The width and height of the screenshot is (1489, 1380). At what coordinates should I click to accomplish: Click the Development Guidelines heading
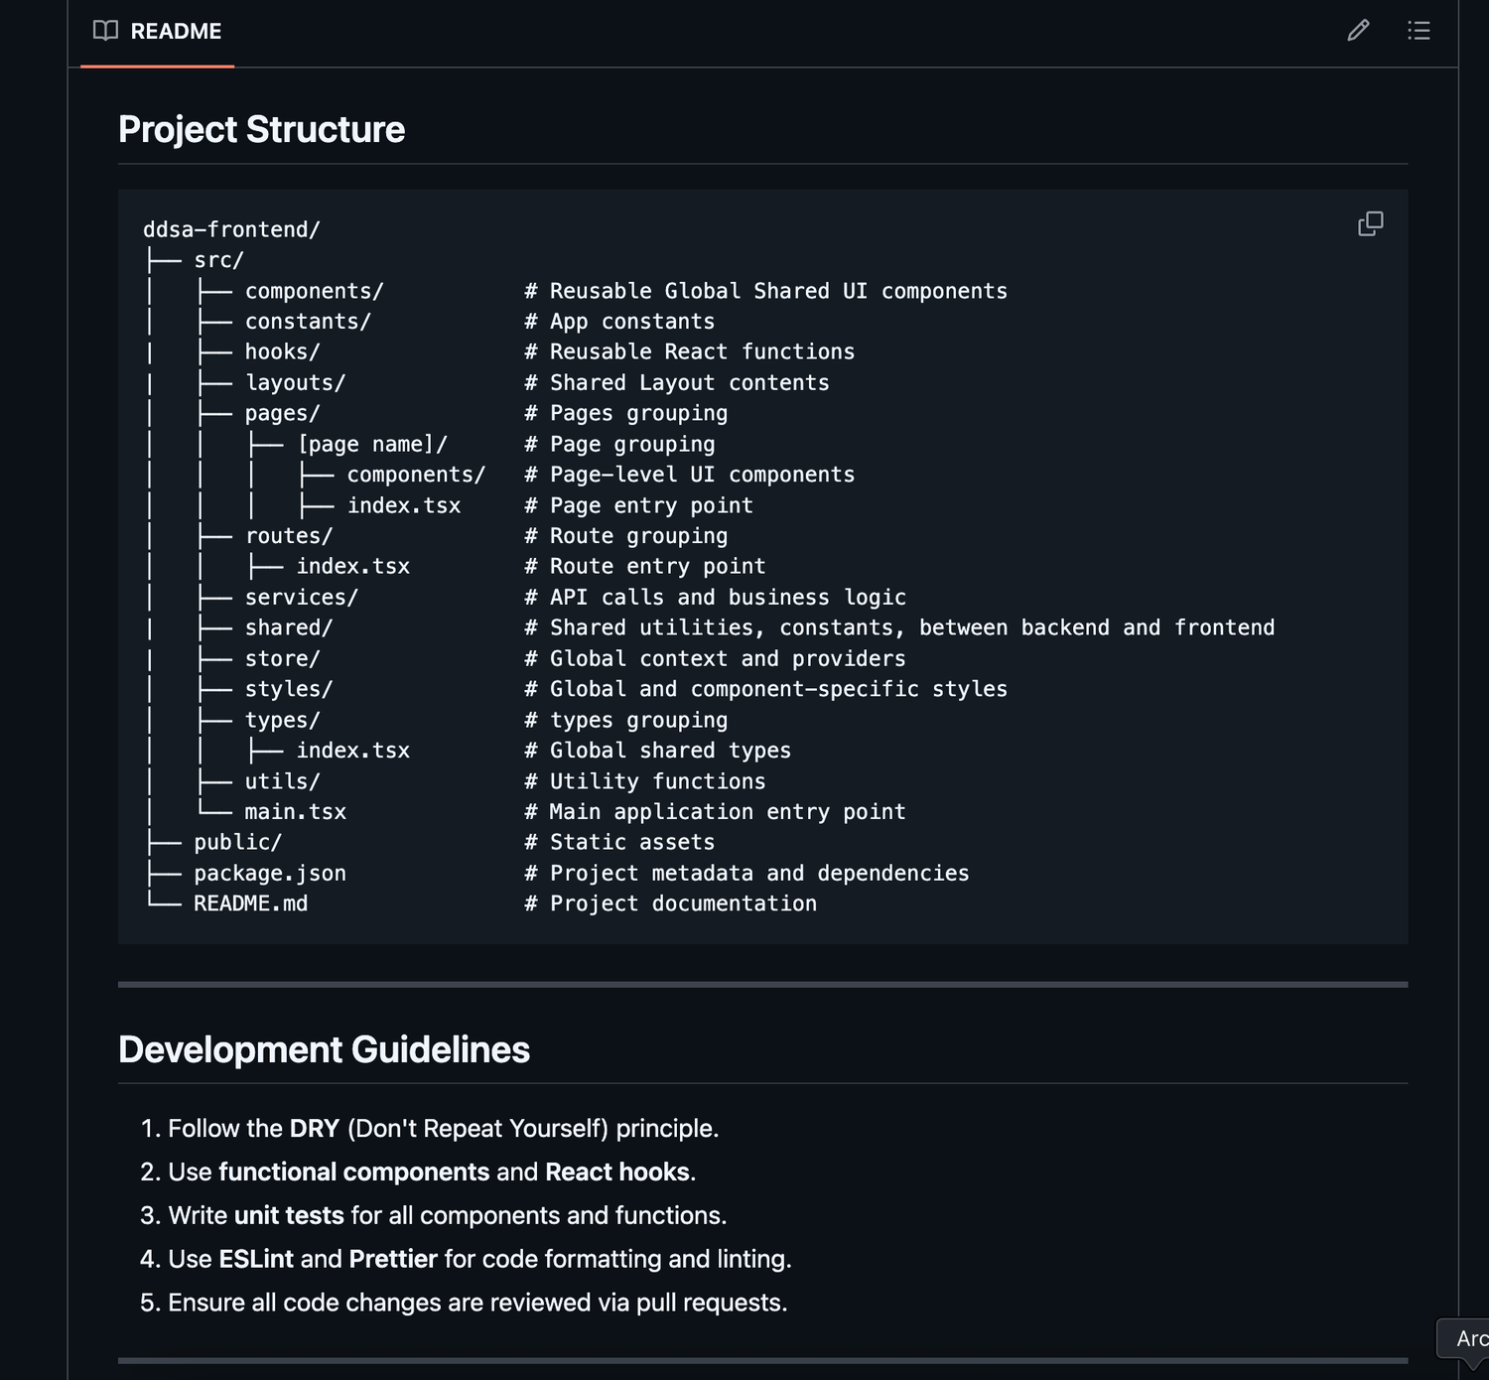click(x=324, y=1049)
